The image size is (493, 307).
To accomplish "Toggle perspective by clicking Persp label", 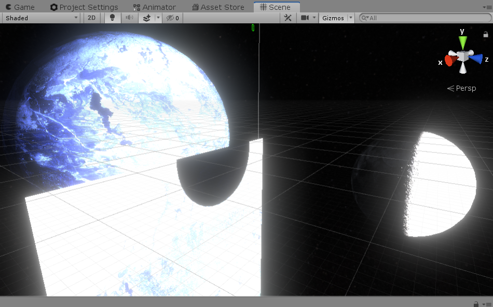I will point(465,88).
